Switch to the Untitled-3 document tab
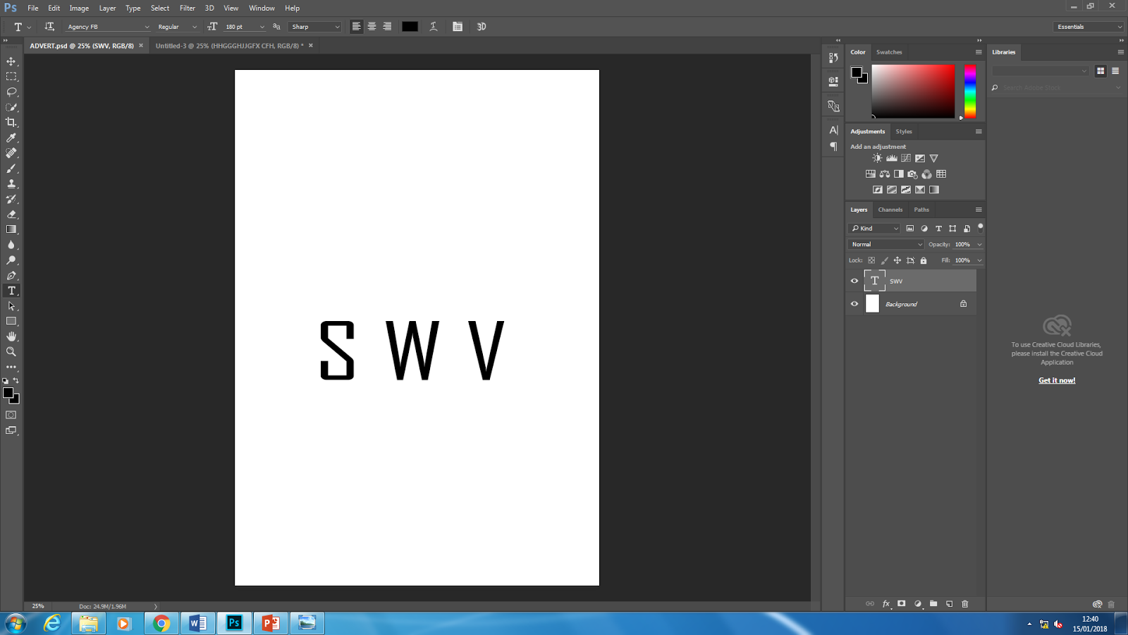The width and height of the screenshot is (1128, 635). [230, 46]
